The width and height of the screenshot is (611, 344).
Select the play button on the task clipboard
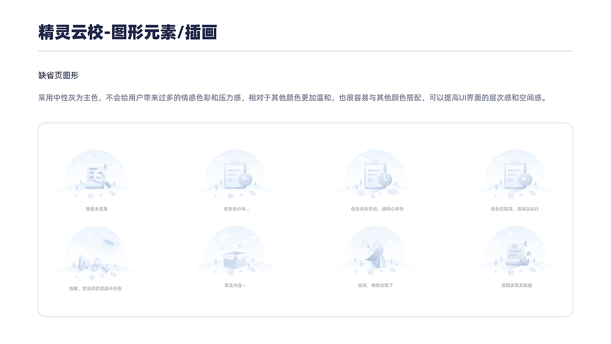(x=244, y=179)
